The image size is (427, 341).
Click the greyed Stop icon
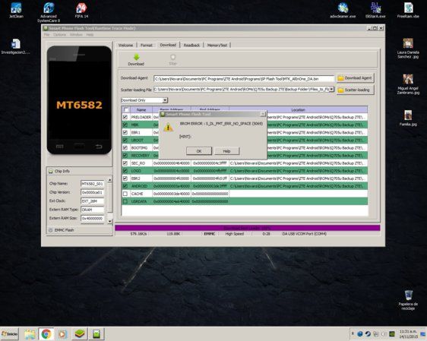click(172, 57)
